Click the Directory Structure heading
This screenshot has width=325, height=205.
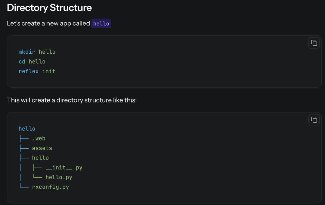49,8
